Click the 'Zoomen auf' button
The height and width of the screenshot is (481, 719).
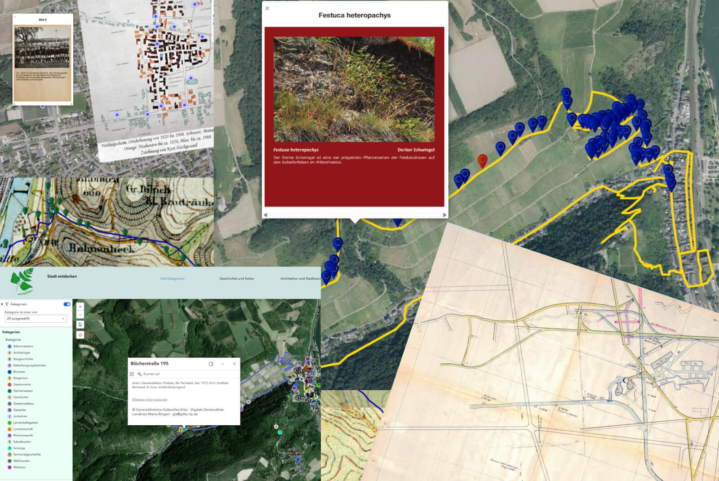149,374
